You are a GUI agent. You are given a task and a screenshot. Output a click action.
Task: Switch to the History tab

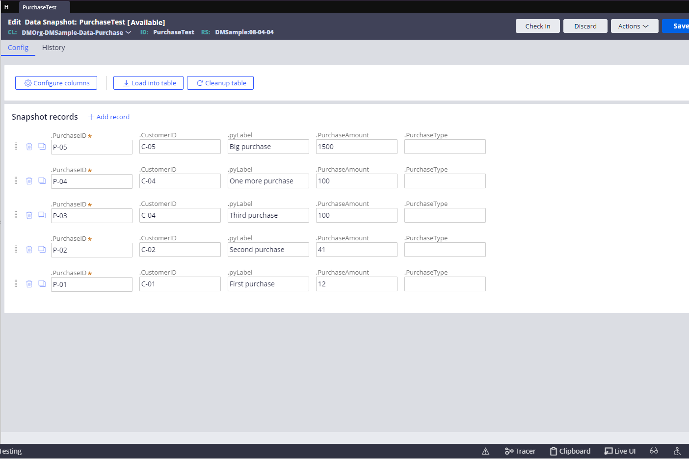click(x=53, y=48)
